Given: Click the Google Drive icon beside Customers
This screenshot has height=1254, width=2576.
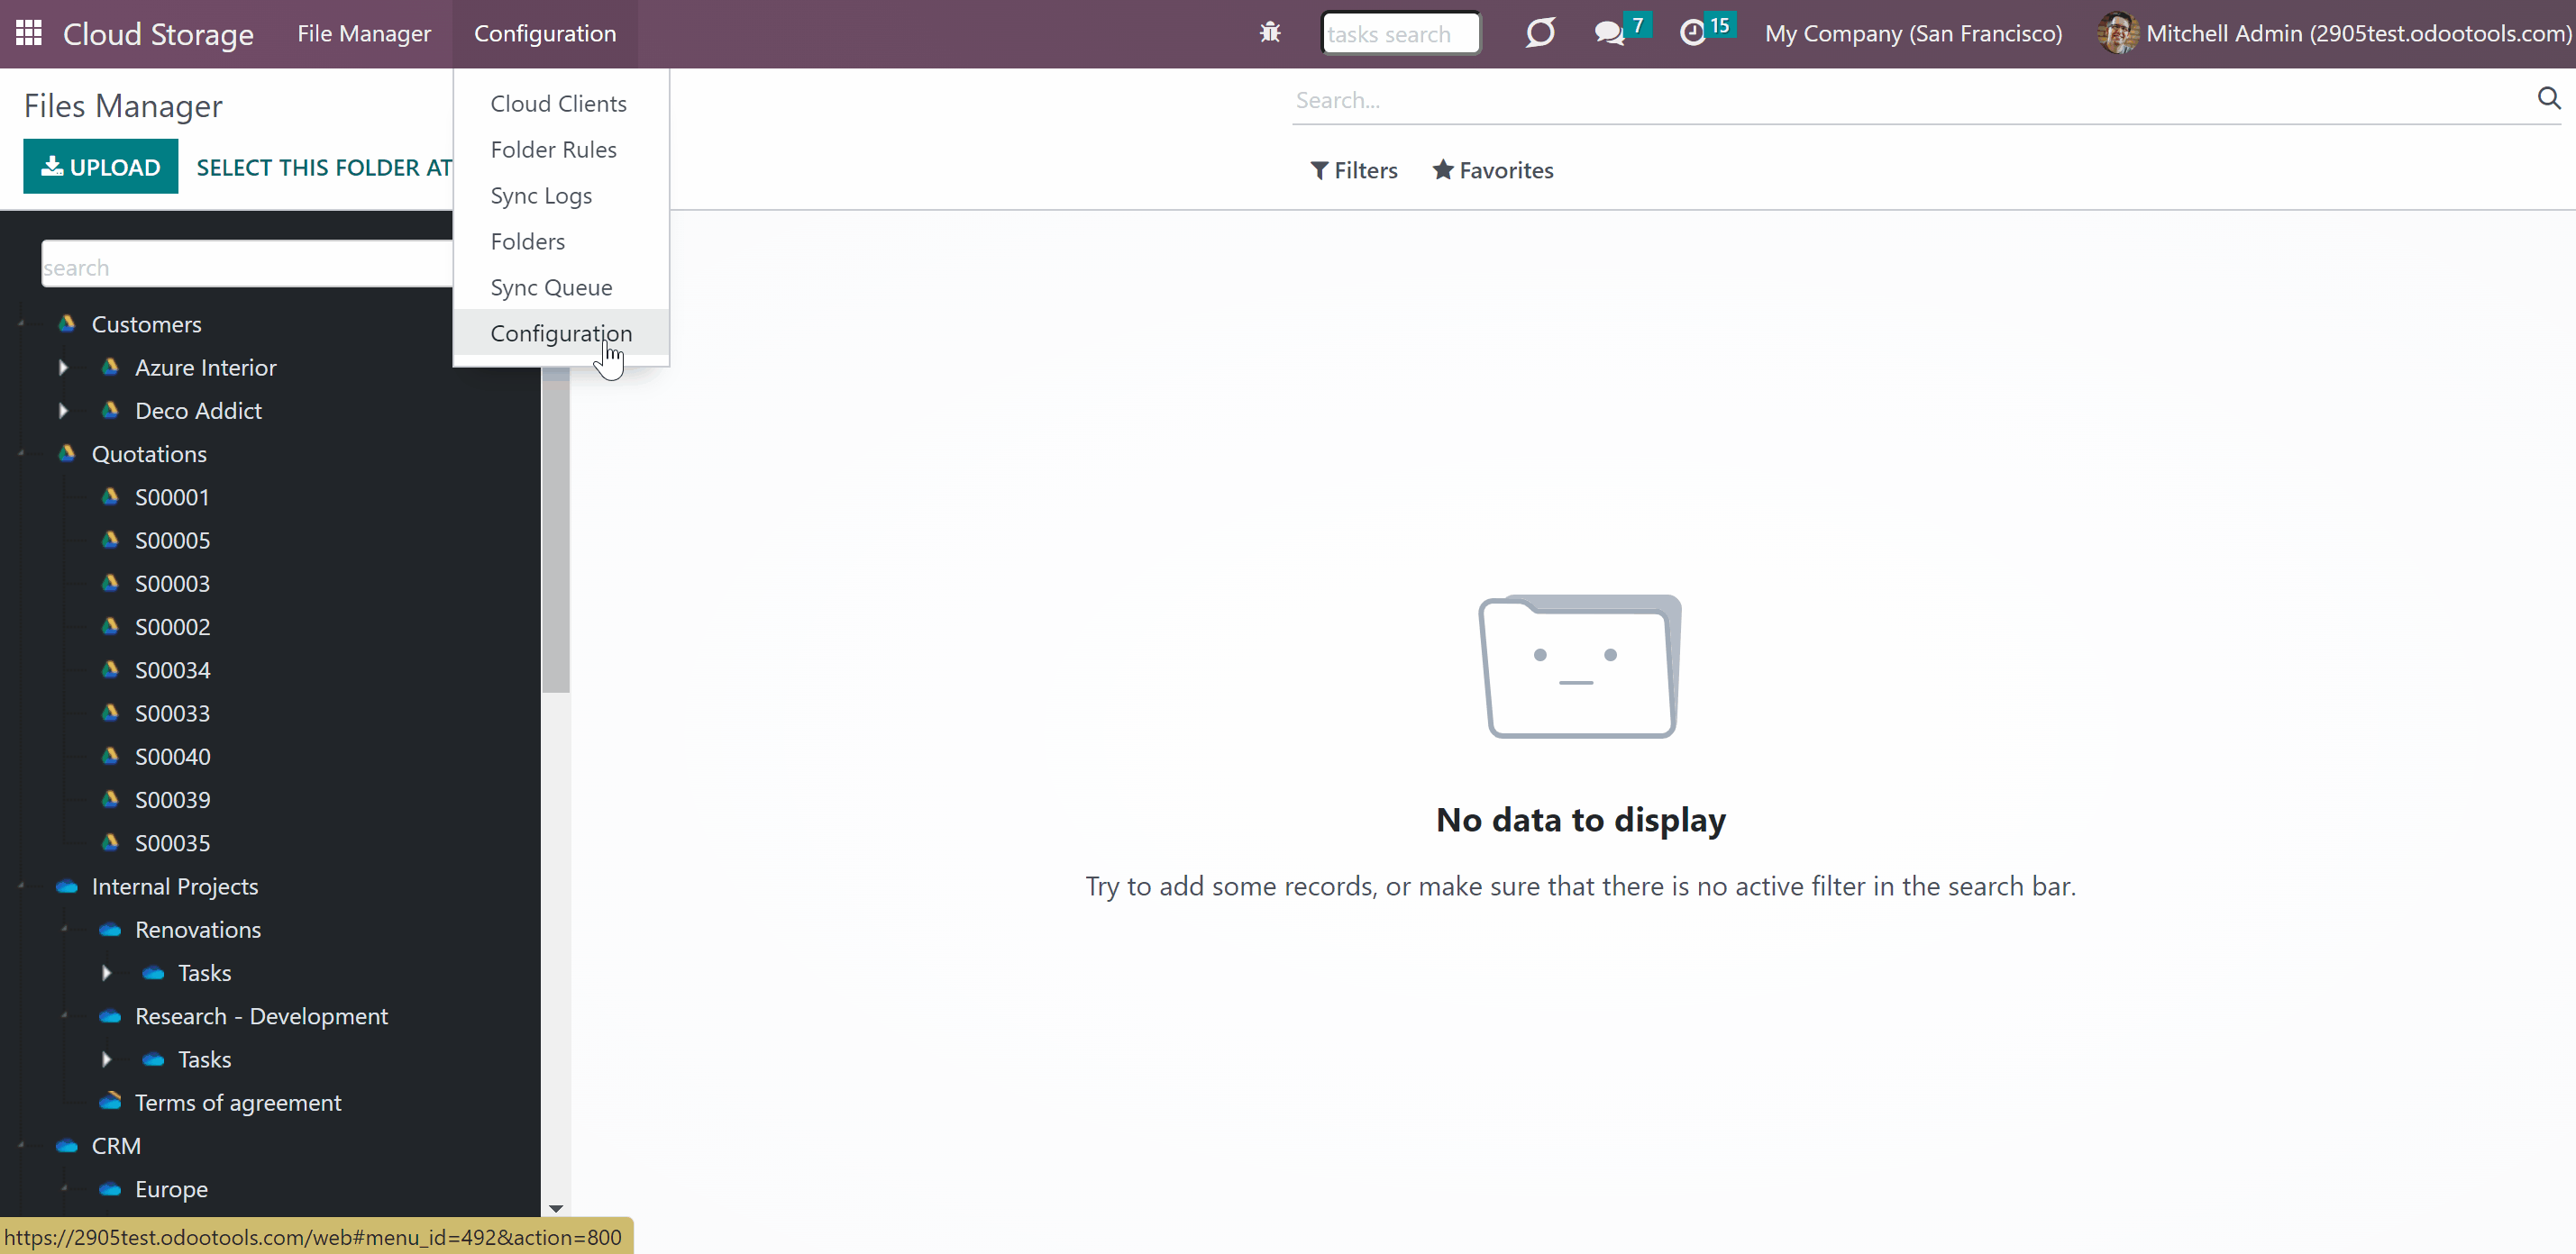Looking at the screenshot, I should 67,323.
